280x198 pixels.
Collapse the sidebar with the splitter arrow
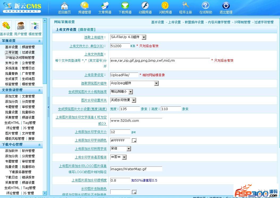click(x=48, y=107)
